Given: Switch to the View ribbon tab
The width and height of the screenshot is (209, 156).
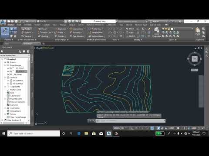Looking at the screenshot, I should 54,25.
